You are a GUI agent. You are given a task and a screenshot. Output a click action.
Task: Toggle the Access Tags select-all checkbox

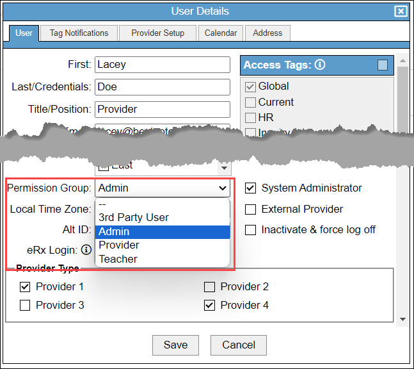tap(382, 65)
